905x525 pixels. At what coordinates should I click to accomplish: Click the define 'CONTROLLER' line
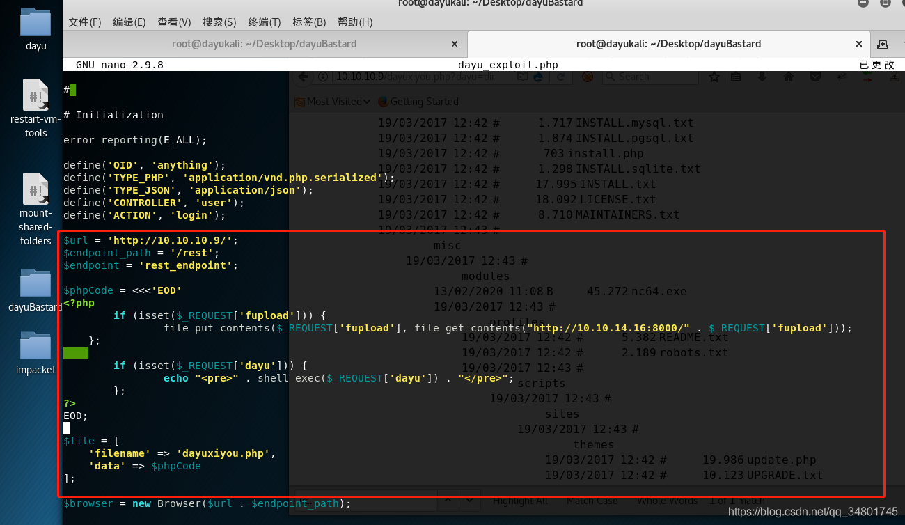coord(154,203)
